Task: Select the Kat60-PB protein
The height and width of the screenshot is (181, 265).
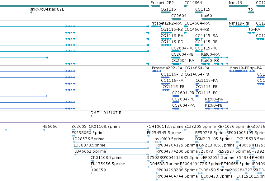Action: (x=213, y=105)
